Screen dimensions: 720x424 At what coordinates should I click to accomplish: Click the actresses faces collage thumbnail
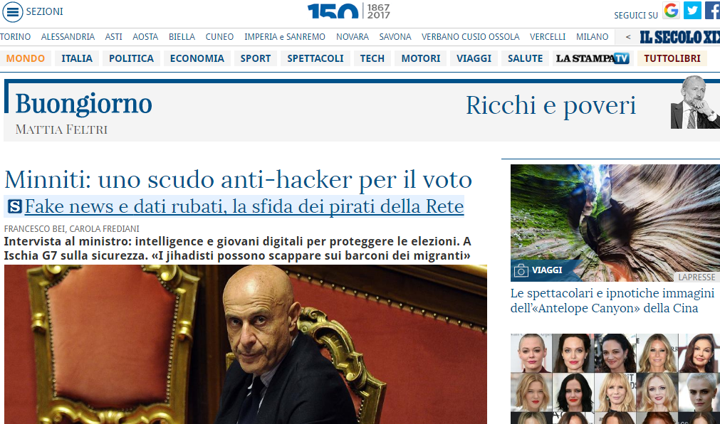coord(615,378)
